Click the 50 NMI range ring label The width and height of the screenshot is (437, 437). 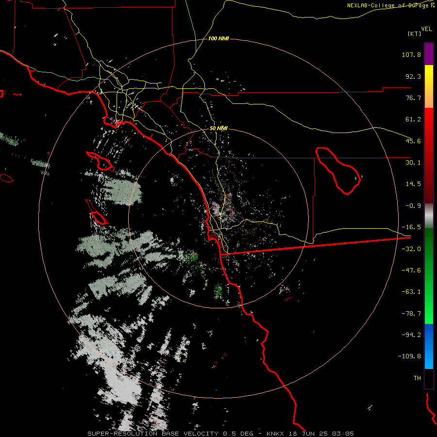click(218, 129)
